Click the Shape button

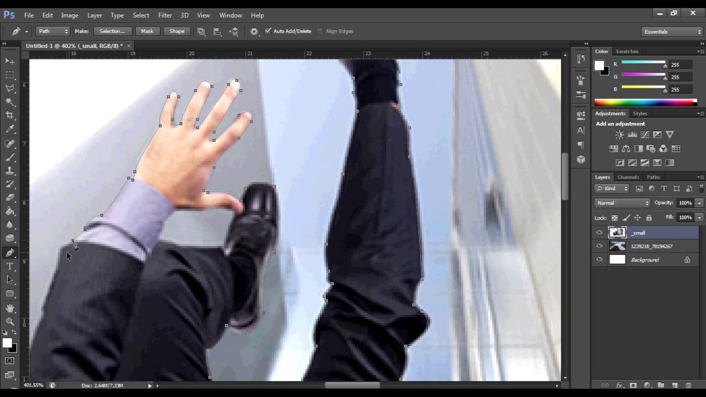pos(177,31)
